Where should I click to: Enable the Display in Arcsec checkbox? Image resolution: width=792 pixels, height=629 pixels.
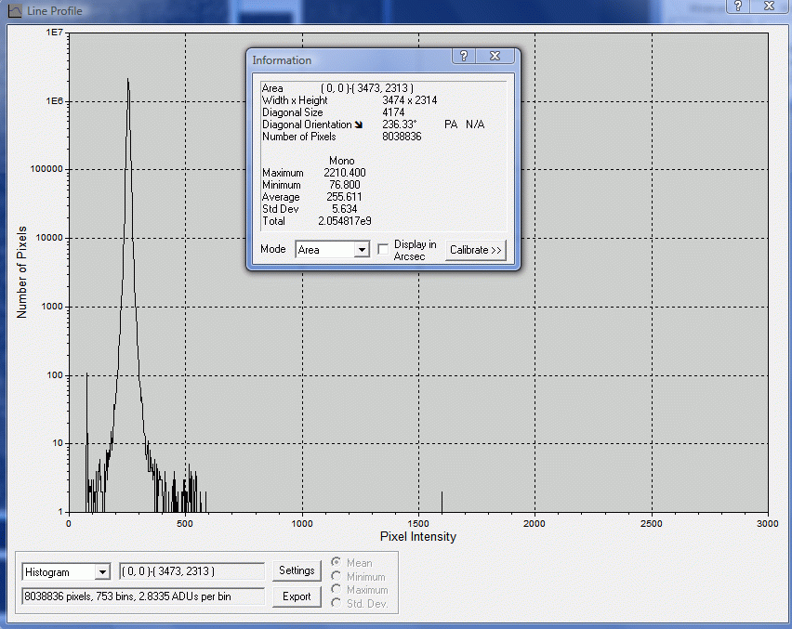tap(383, 250)
